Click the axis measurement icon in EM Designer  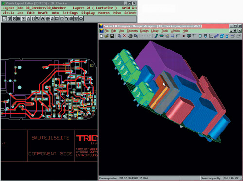(211, 36)
